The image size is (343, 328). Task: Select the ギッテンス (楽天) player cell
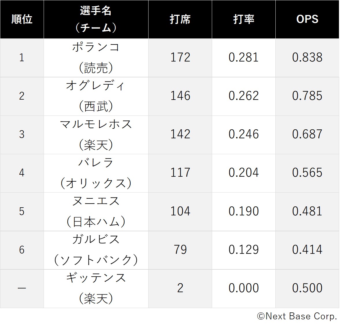click(x=96, y=289)
